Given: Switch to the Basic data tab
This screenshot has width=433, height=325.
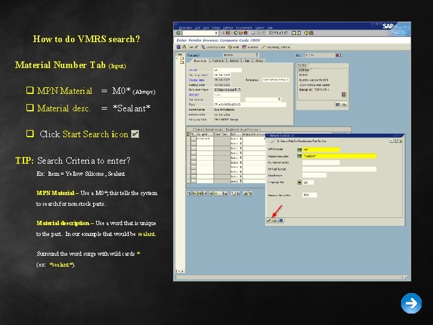Looking at the screenshot, I should 200,61.
